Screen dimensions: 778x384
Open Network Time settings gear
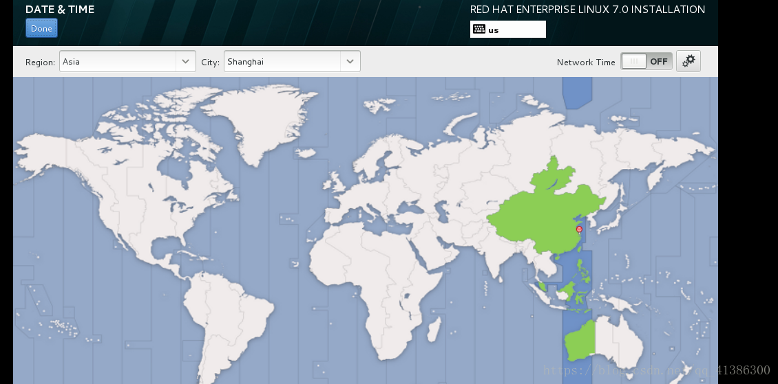coord(688,61)
